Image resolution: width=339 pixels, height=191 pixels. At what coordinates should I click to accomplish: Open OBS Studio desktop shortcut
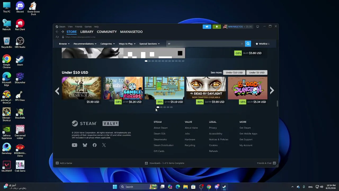[x=20, y=43]
